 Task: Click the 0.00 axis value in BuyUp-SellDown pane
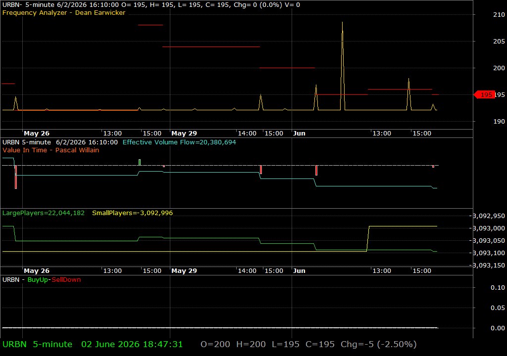coord(498,328)
